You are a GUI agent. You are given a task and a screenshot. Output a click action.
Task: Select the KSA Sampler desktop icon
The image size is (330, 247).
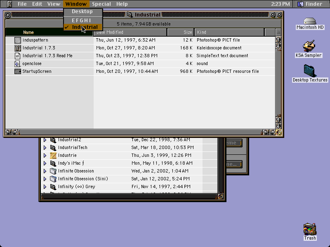[309, 46]
